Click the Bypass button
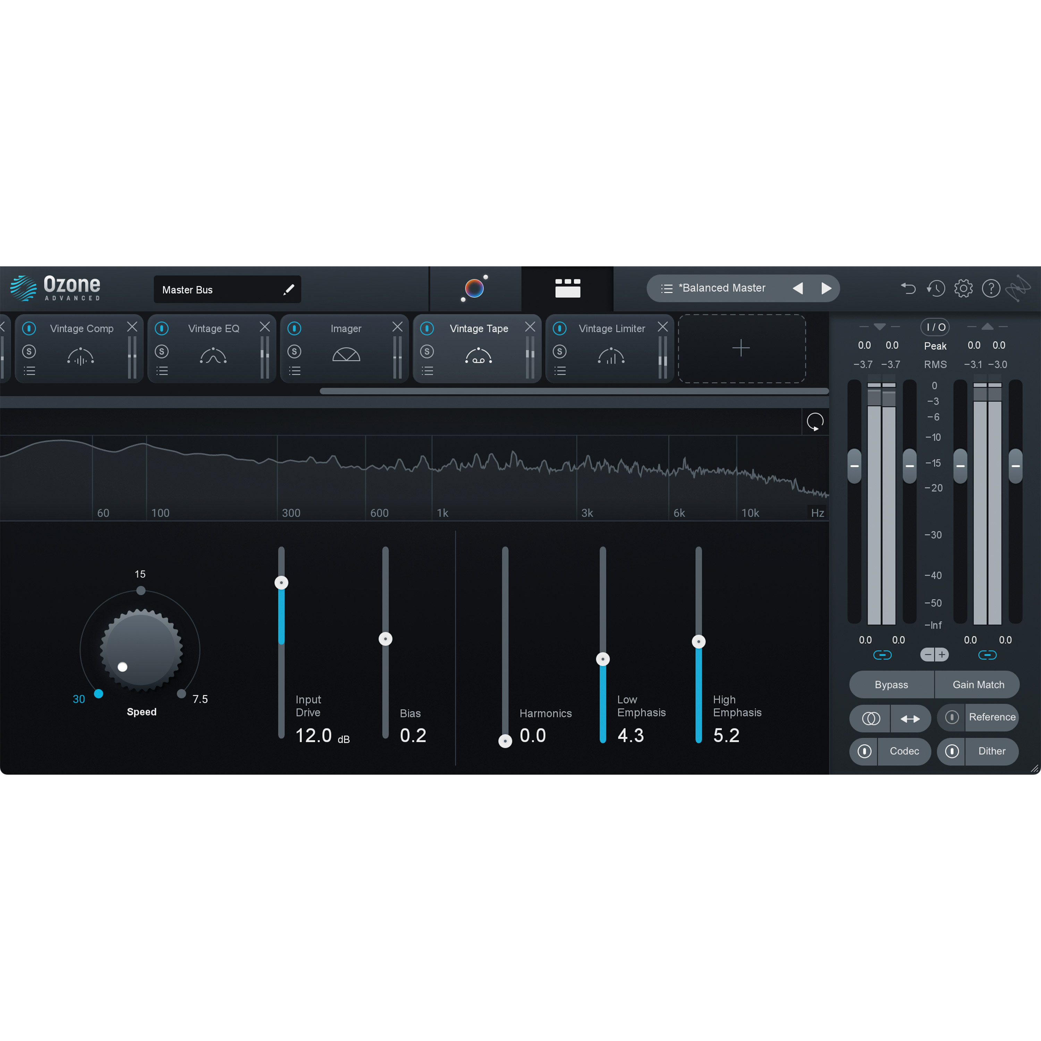The image size is (1041, 1041). click(x=891, y=684)
